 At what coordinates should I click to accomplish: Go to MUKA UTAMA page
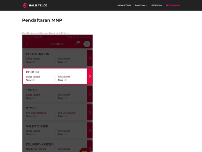[x=124, y=5]
